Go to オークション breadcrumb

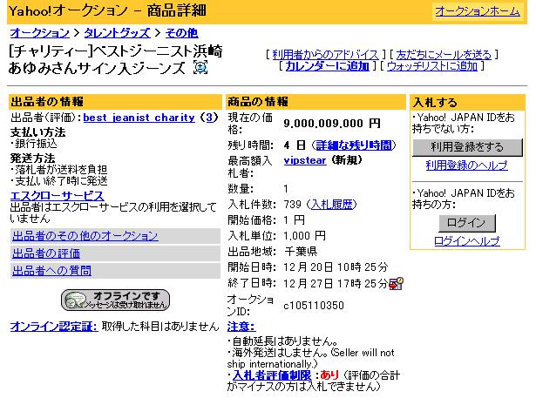(x=39, y=33)
